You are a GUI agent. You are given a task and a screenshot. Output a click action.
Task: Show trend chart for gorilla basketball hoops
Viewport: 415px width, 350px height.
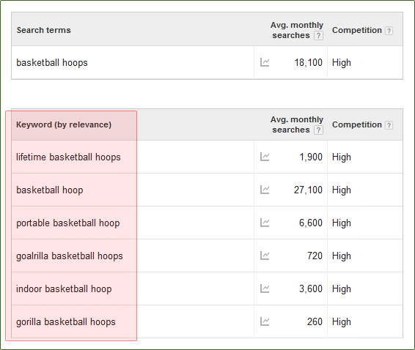point(265,321)
